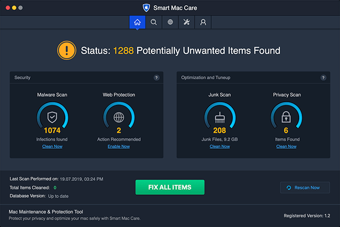
Task: Click Clean Now under Privacy Scan
Action: (x=287, y=147)
